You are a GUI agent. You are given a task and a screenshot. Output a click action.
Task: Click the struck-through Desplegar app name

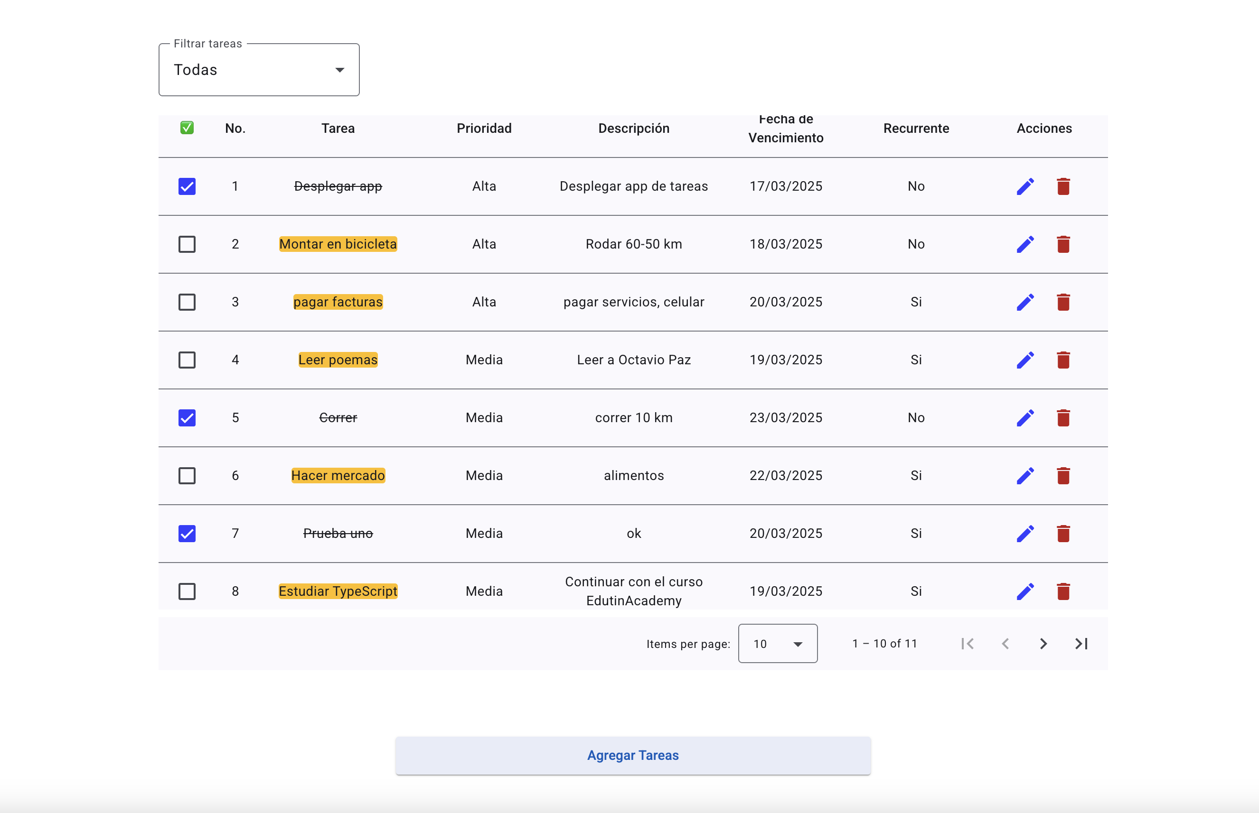click(338, 186)
